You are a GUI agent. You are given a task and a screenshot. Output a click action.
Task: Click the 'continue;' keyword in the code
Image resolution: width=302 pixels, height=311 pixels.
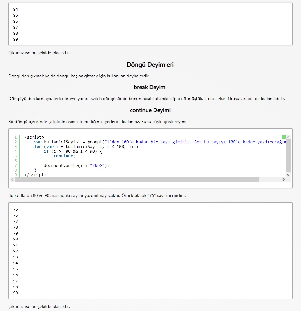[64, 156]
